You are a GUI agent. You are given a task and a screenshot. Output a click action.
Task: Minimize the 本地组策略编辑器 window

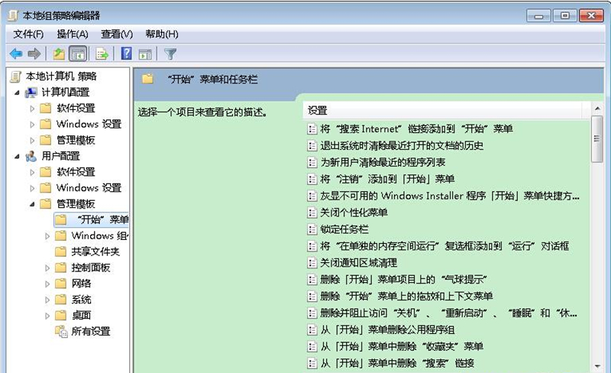pos(538,15)
